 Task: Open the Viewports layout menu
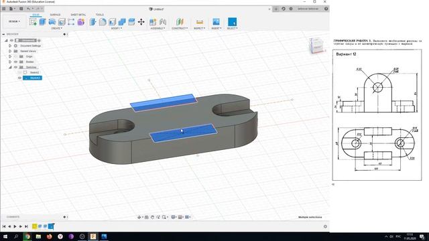pos(188,217)
